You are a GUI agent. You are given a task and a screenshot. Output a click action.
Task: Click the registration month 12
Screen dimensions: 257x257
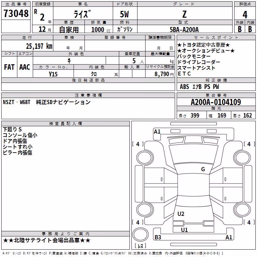pos(42,29)
